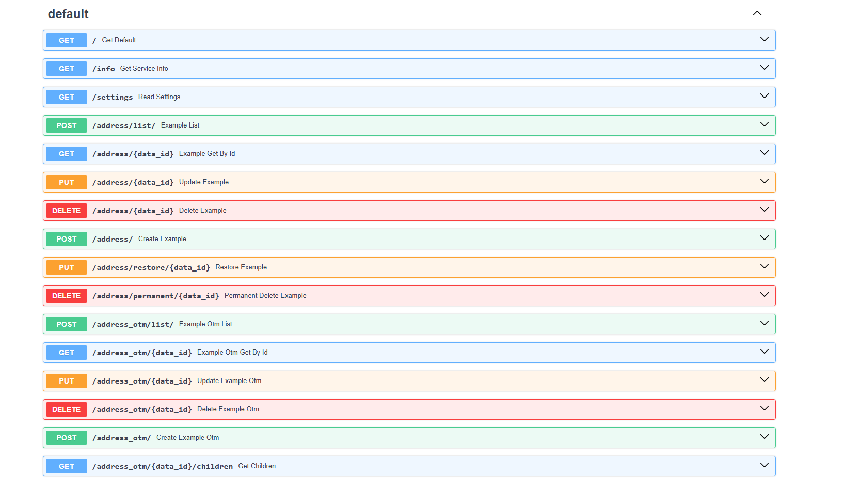The image size is (844, 478).
Task: Click the DELETE badge for Delete Example
Action: 67,211
